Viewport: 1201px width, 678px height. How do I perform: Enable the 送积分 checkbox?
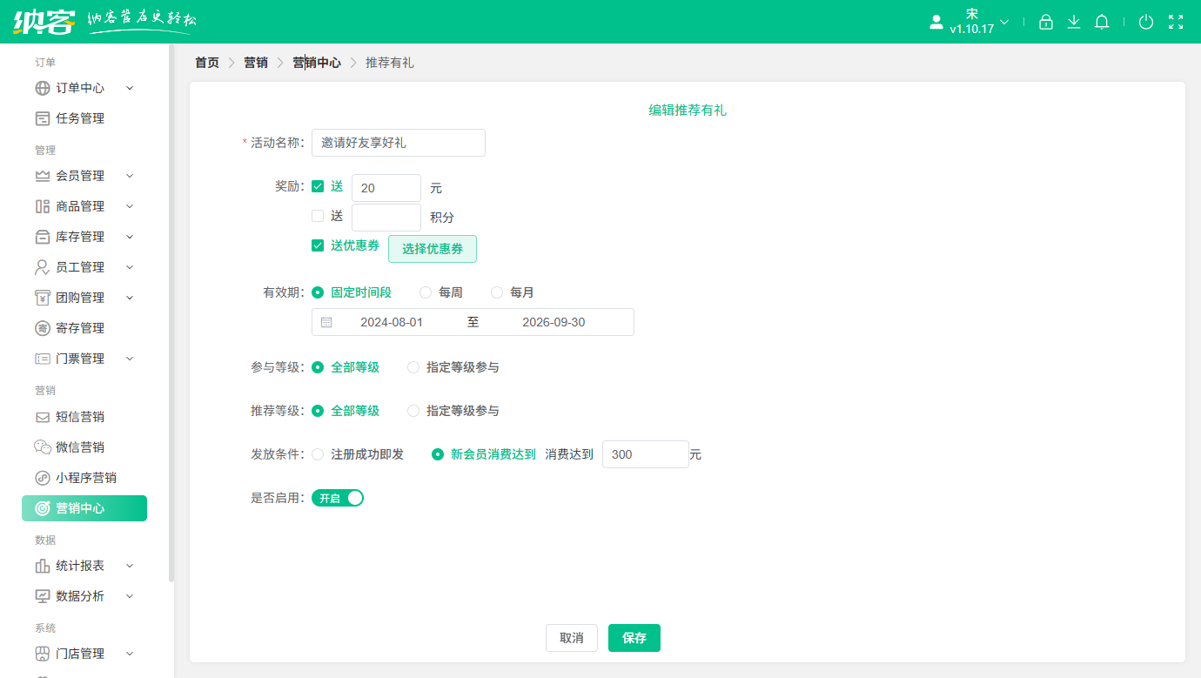coord(318,216)
